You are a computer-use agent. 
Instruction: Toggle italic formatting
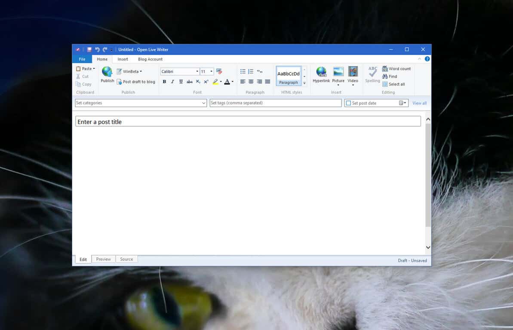click(172, 82)
